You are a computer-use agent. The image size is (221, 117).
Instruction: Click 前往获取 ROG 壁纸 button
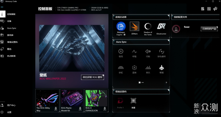point(92,77)
